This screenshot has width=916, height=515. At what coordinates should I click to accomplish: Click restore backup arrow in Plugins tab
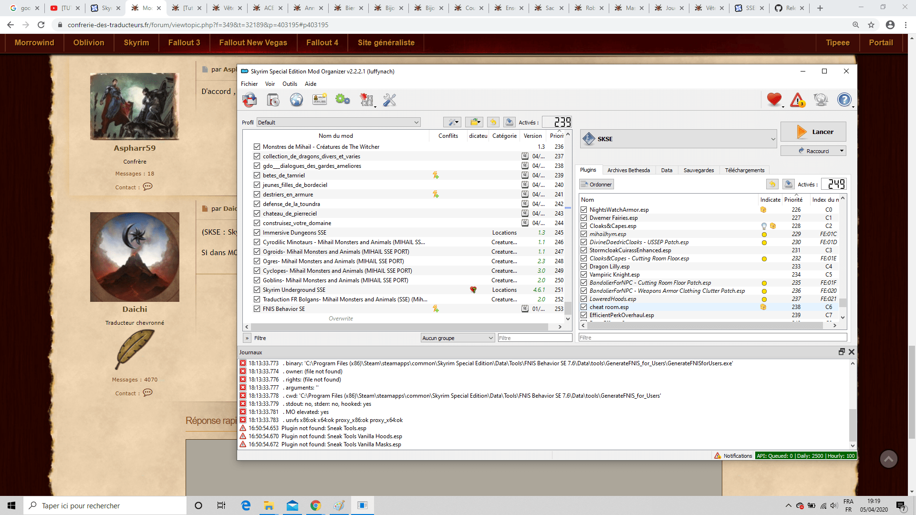coord(772,184)
